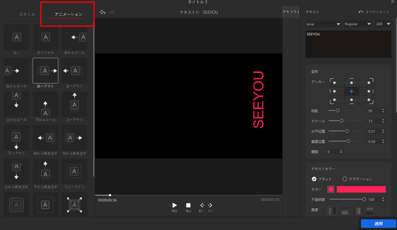Click the 垂直位置 value stepper arrows

click(x=383, y=141)
